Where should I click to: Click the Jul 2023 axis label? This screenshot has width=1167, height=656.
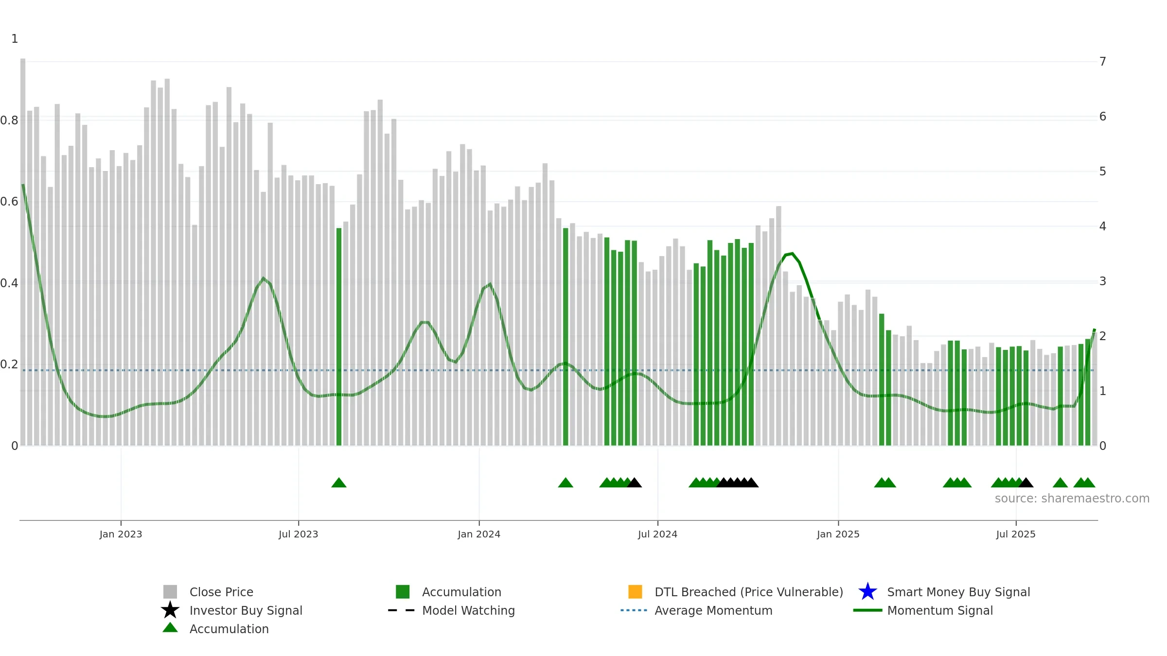(x=298, y=534)
